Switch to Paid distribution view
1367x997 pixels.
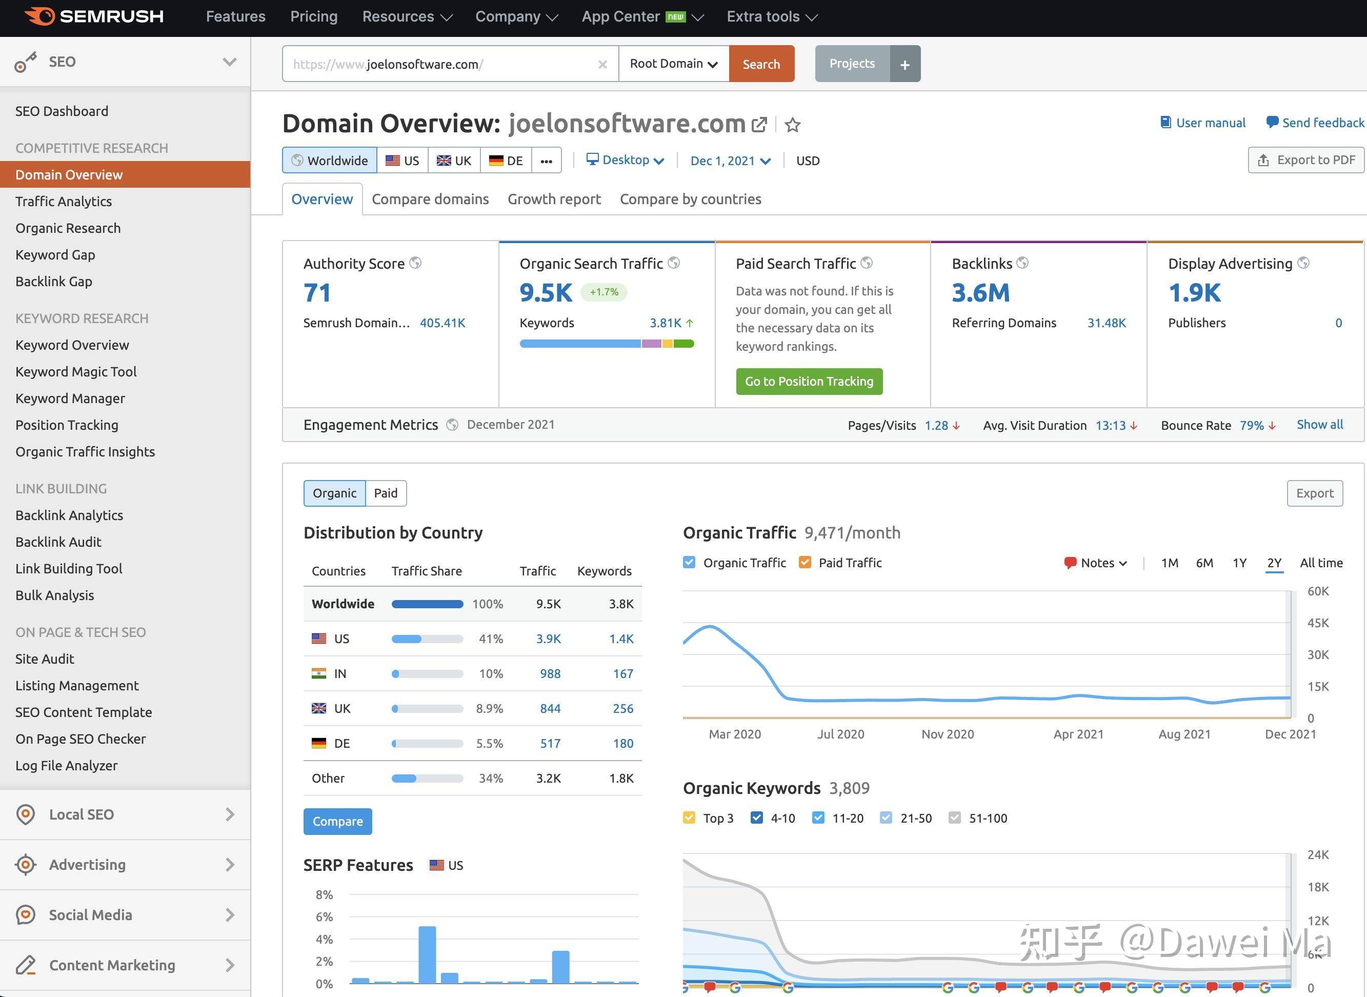[386, 493]
